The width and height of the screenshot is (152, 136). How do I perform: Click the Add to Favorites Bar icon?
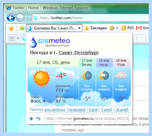click(22, 28)
